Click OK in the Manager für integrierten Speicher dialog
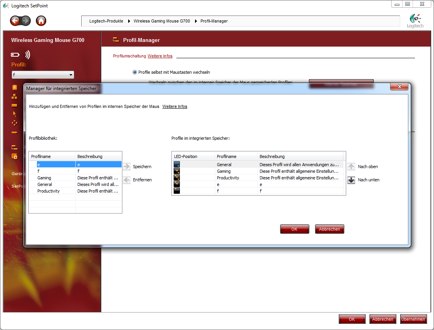The height and width of the screenshot is (330, 434). 294,229
